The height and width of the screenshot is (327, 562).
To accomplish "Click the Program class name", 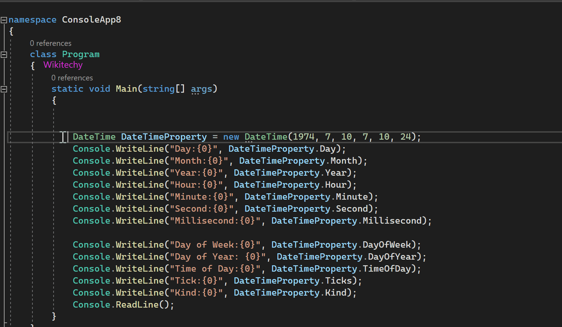I will coord(81,54).
